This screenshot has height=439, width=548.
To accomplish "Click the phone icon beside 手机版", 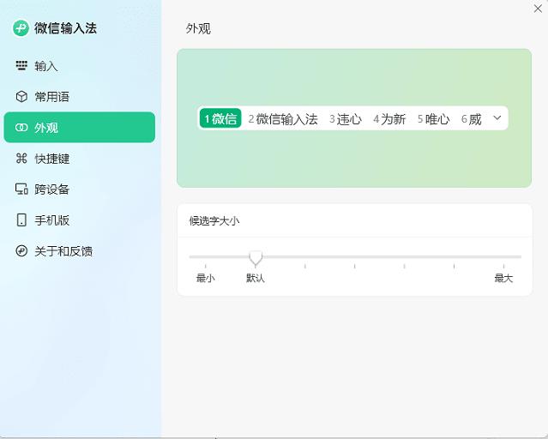I will pyautogui.click(x=21, y=219).
